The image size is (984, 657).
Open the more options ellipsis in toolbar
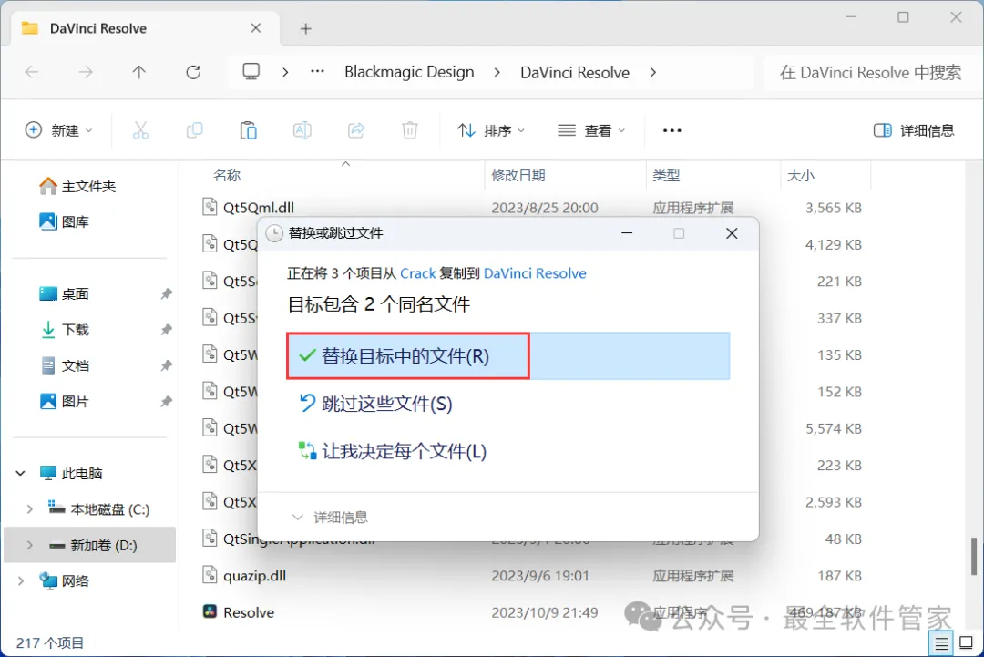click(x=672, y=130)
